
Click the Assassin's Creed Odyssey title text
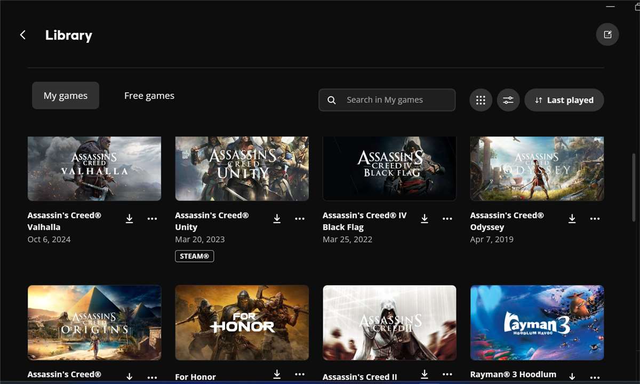[507, 221]
